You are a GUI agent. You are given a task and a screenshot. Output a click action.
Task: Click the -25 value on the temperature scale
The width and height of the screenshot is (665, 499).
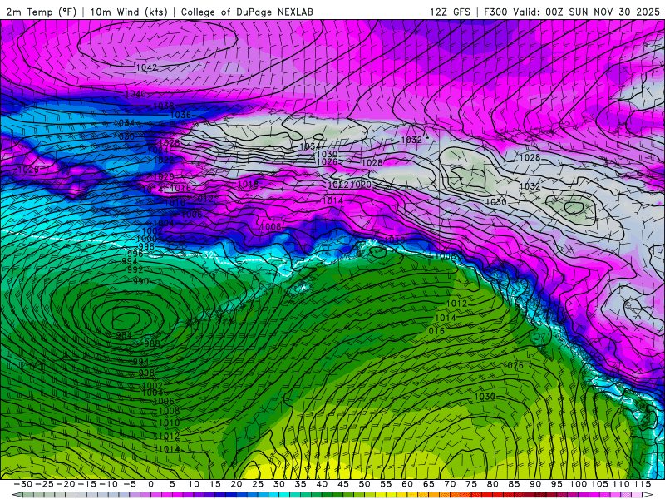(44, 484)
